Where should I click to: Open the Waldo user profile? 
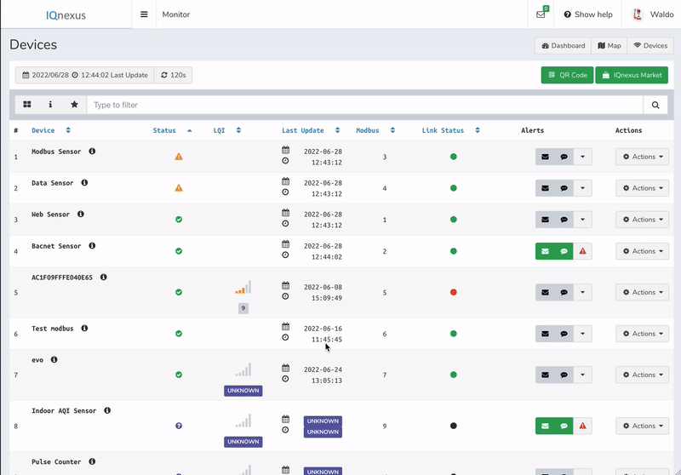click(x=652, y=14)
